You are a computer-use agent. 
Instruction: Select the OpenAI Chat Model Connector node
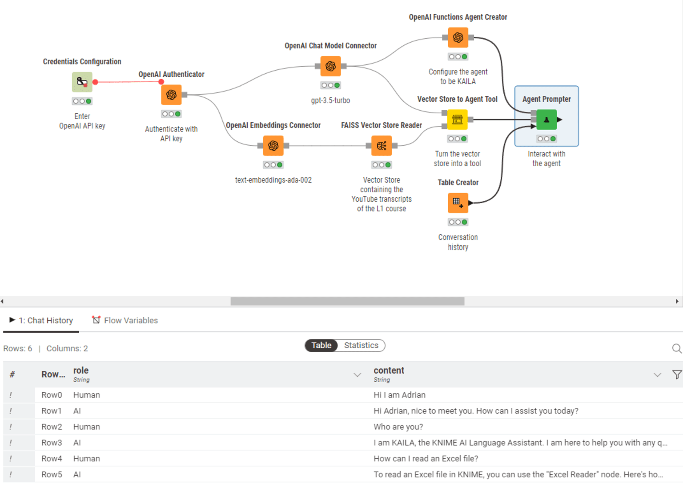[x=330, y=66]
